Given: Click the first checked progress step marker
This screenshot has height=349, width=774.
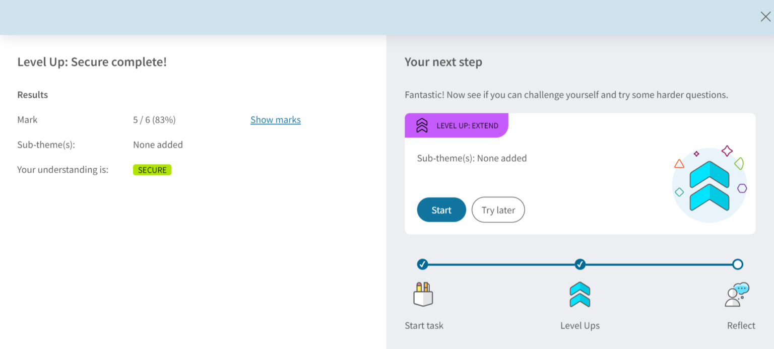Looking at the screenshot, I should pyautogui.click(x=422, y=264).
